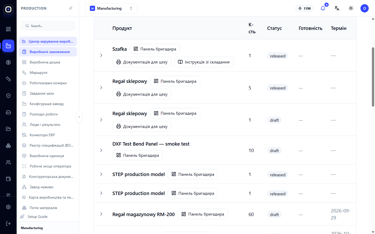This screenshot has width=375, height=234.
Task: Toggle the light/dark theme sun icon
Action: tap(351, 8)
